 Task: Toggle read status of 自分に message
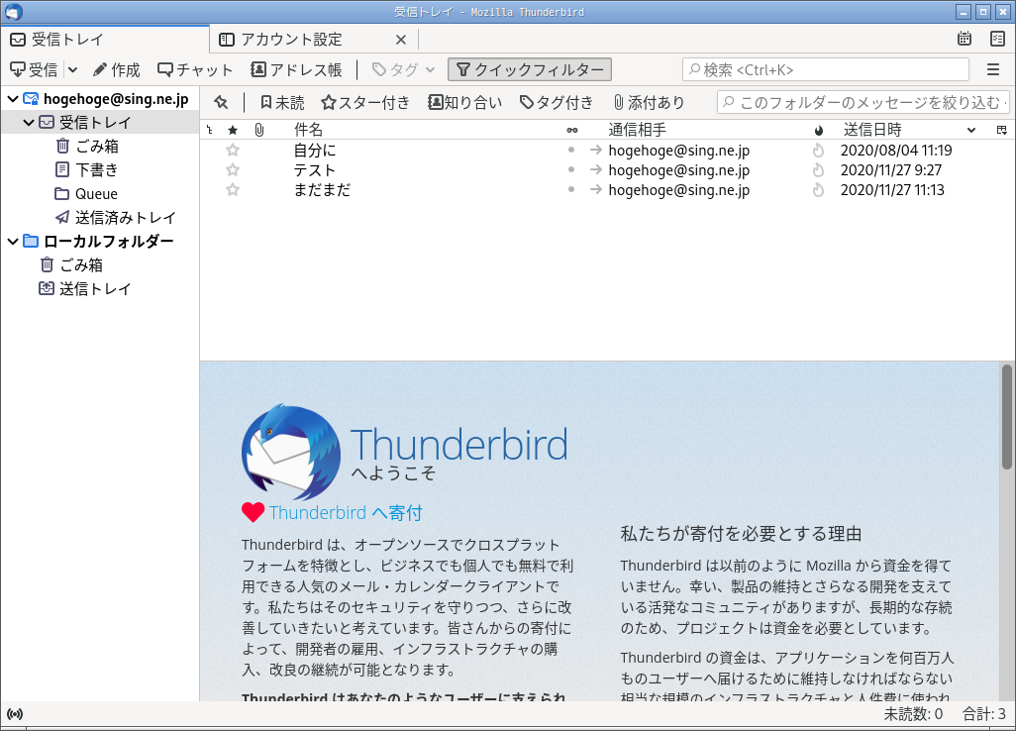click(570, 150)
